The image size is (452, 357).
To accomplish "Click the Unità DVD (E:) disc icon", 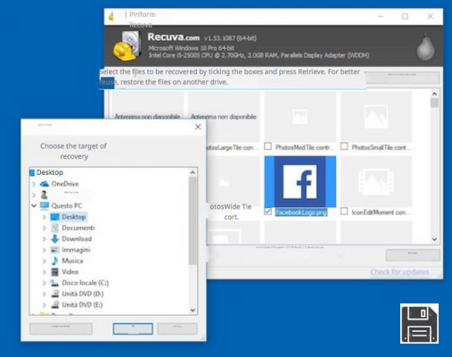I will tap(54, 304).
